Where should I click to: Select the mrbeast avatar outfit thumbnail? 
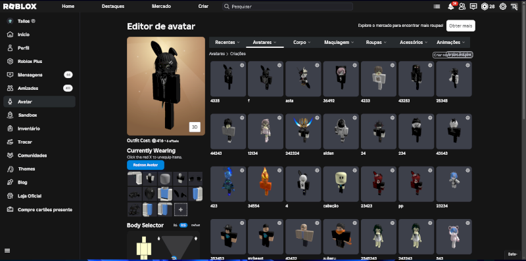tap(266, 237)
